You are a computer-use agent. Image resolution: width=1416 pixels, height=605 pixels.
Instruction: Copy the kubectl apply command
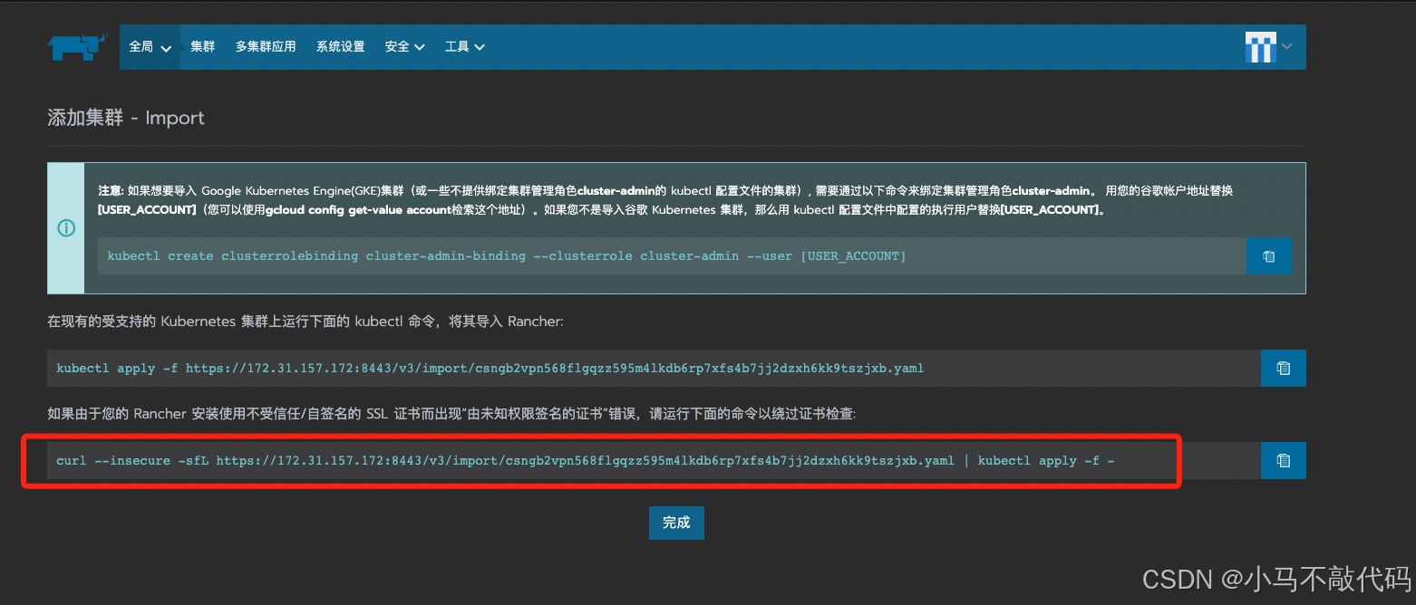coord(1284,369)
